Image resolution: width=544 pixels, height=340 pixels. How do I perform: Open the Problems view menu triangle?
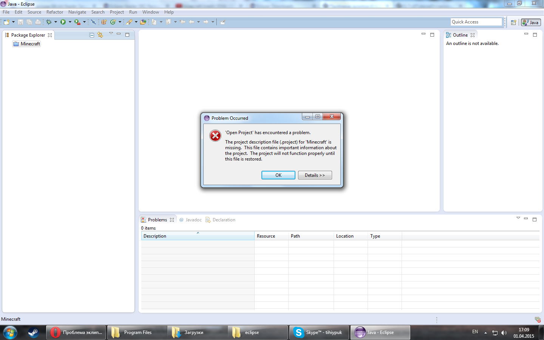point(518,218)
